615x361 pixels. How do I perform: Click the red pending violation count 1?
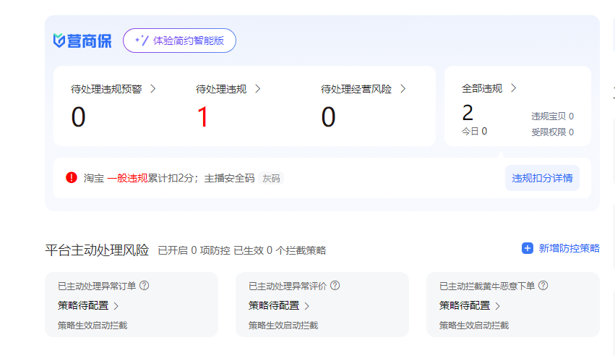(x=202, y=117)
